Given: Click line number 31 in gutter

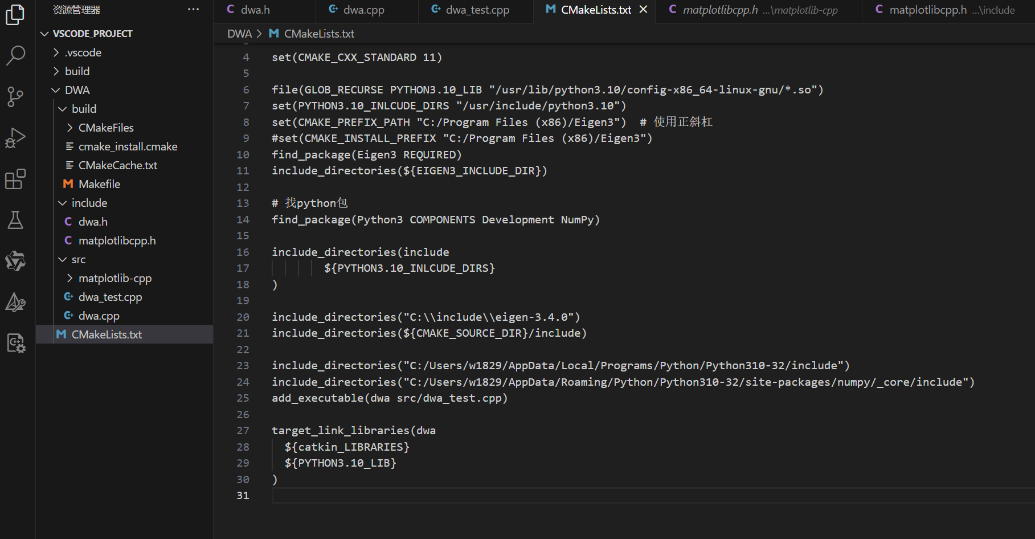Looking at the screenshot, I should (x=243, y=495).
